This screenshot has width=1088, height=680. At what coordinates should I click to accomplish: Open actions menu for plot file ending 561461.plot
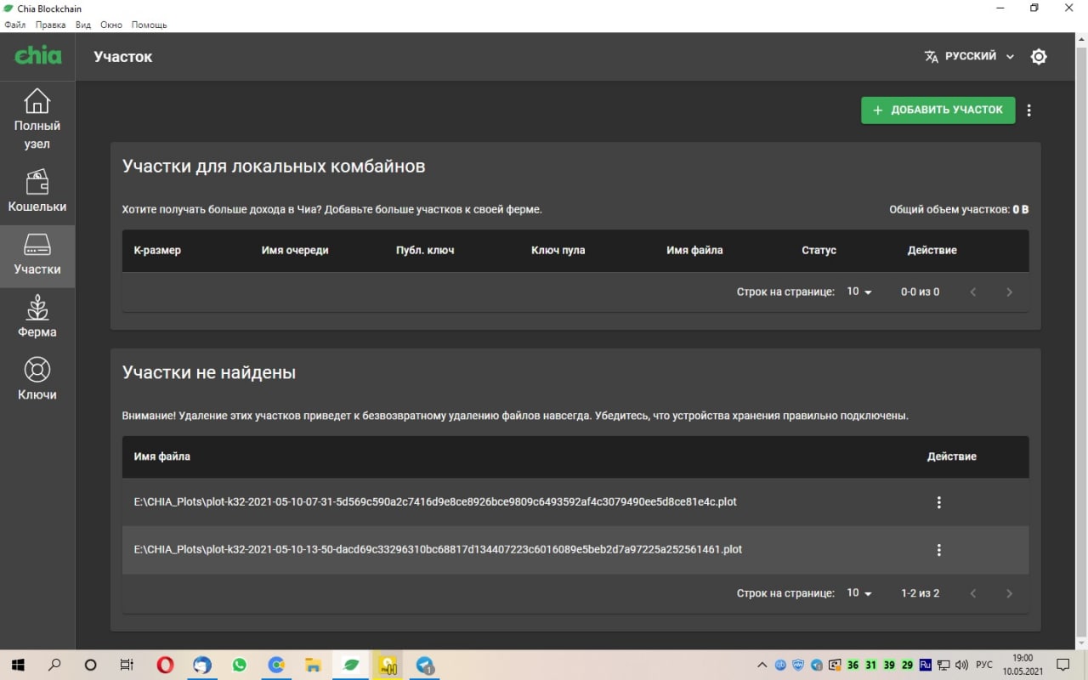[x=939, y=550]
